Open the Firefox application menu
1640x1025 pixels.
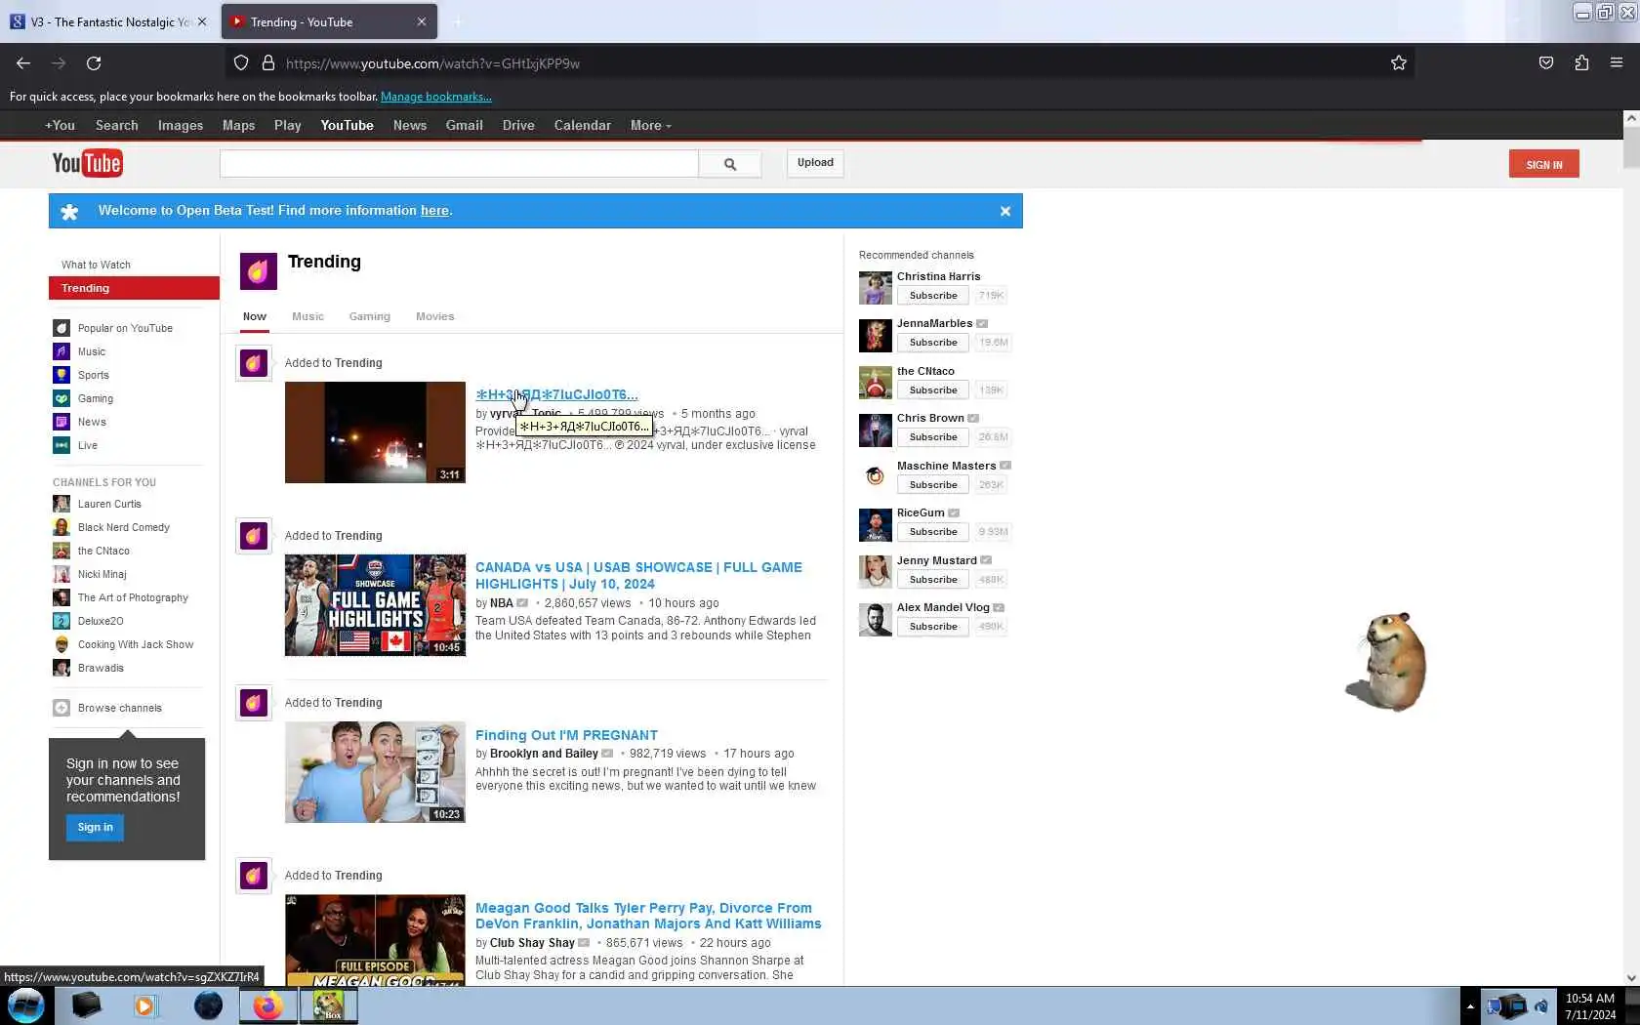click(x=1617, y=63)
